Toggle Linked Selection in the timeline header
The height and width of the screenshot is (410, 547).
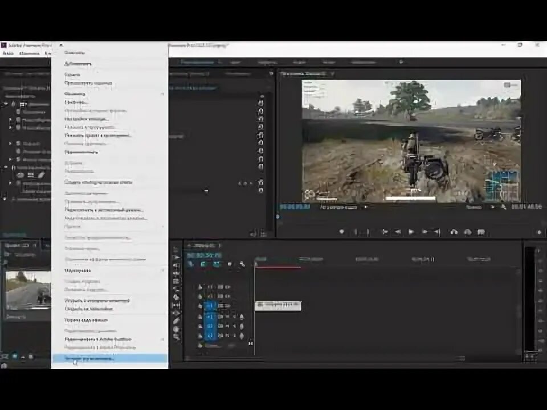pyautogui.click(x=217, y=265)
